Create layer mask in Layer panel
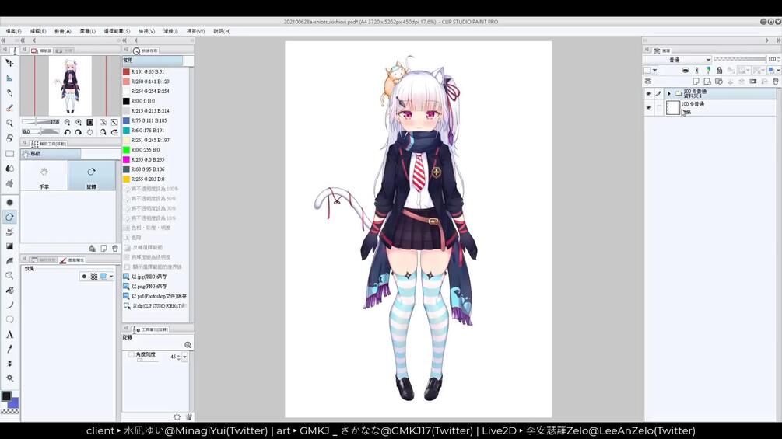 [753, 81]
